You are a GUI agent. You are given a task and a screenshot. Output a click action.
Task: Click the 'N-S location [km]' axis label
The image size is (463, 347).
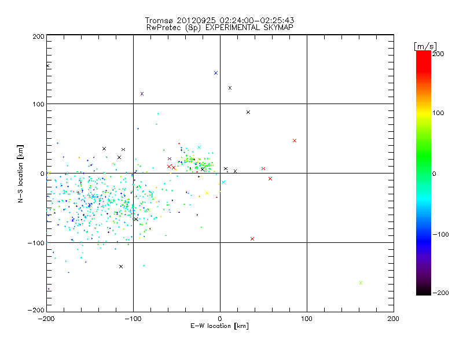pos(20,174)
